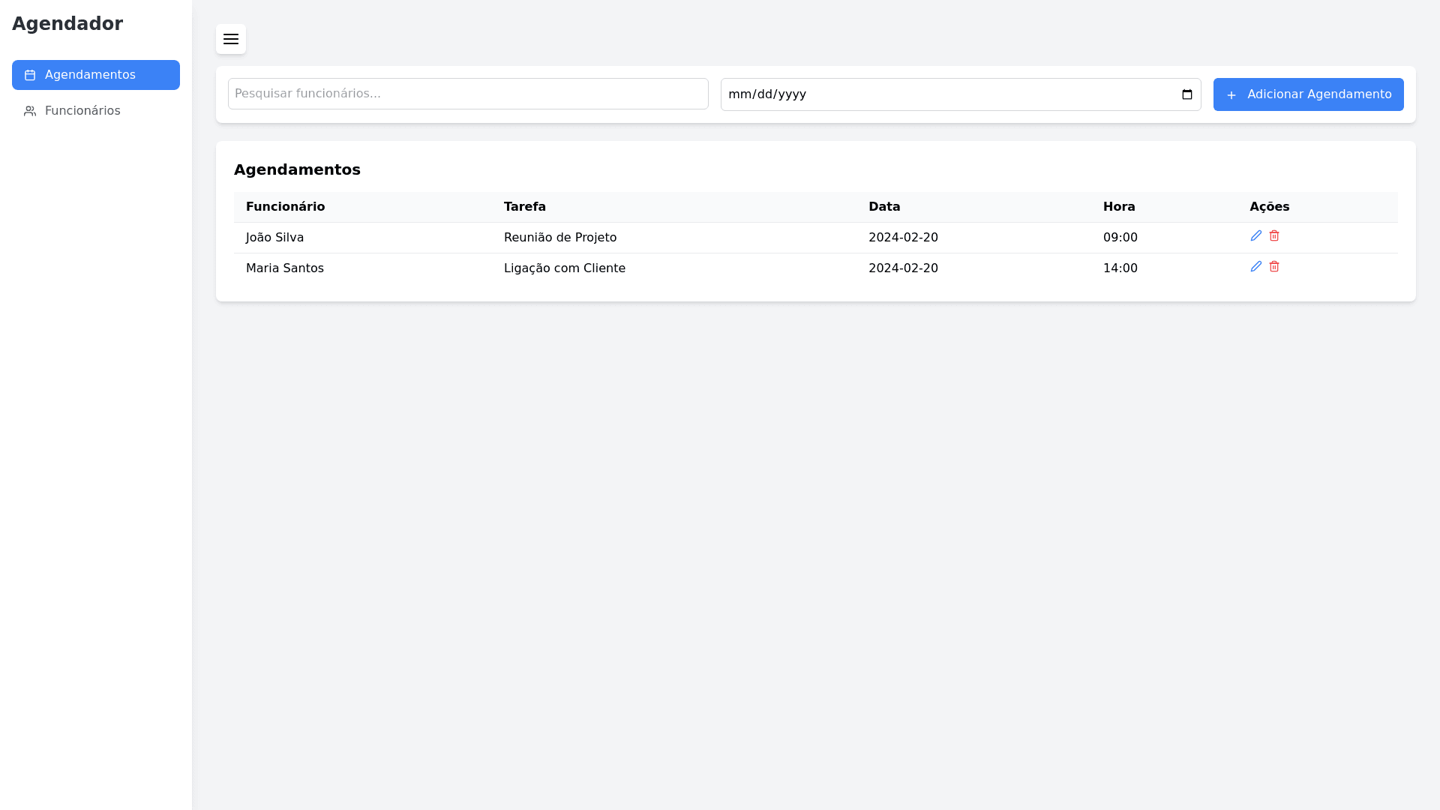Edit João Silva's appointment with pencil icon
This screenshot has height=810, width=1440.
pos(1256,236)
